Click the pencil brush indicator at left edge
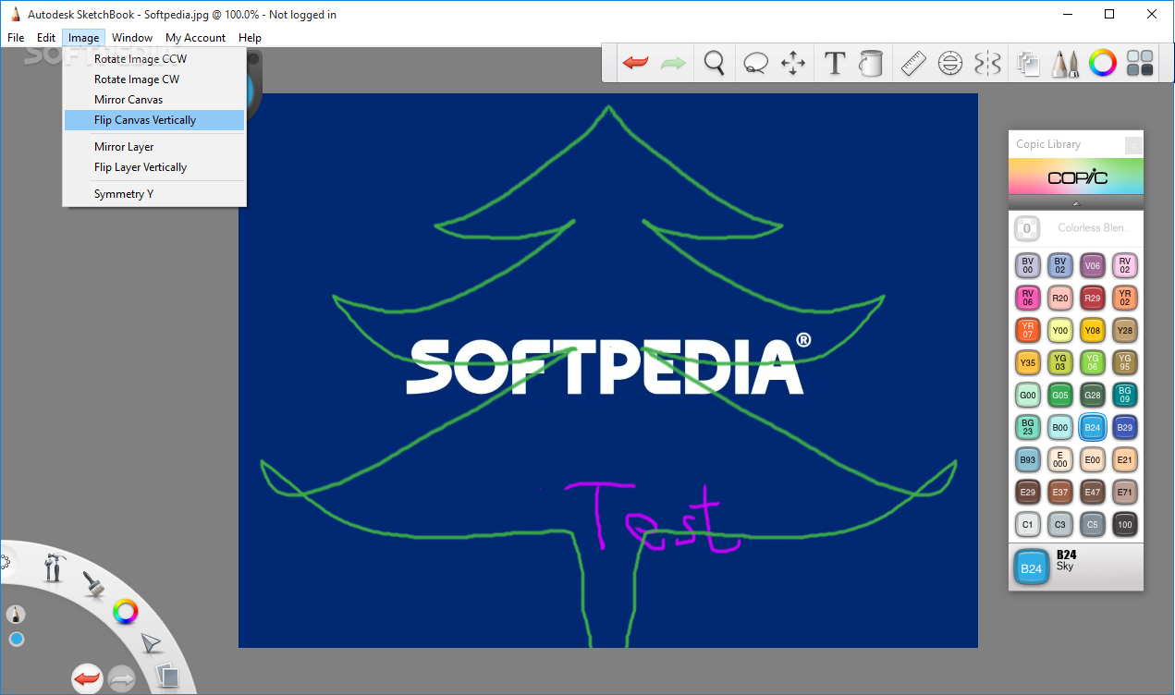Screen dimensions: 1175x695 [x=16, y=615]
